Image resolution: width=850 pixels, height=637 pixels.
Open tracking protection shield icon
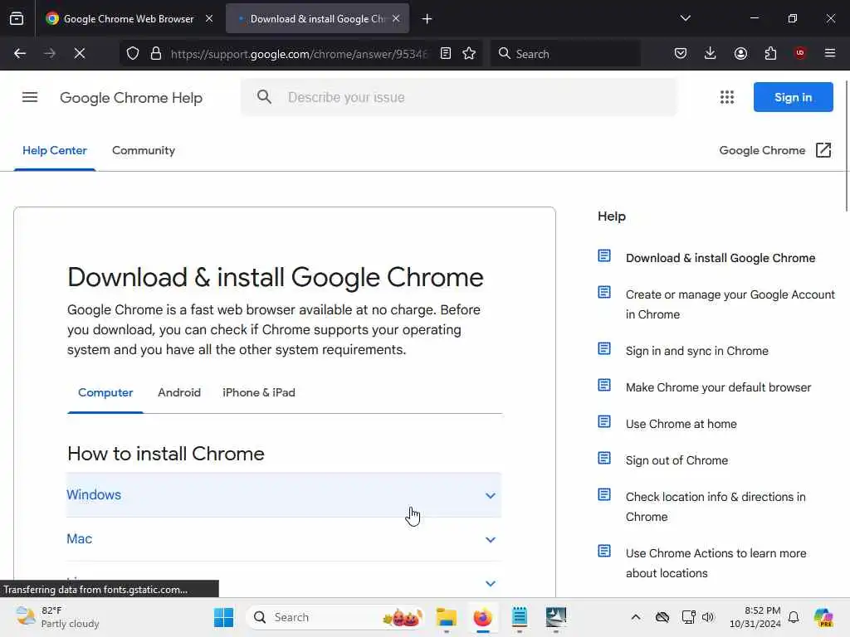click(133, 53)
